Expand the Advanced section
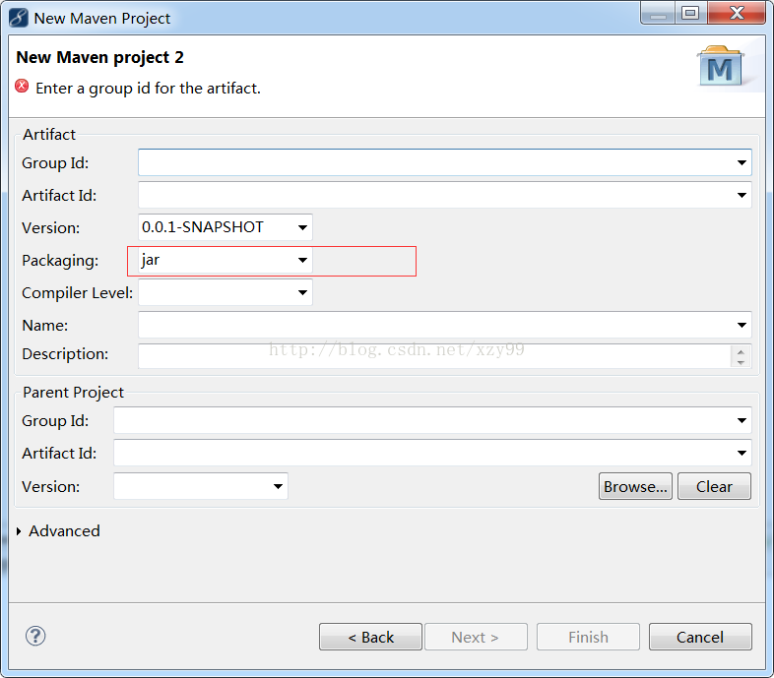The image size is (774, 678). click(19, 531)
